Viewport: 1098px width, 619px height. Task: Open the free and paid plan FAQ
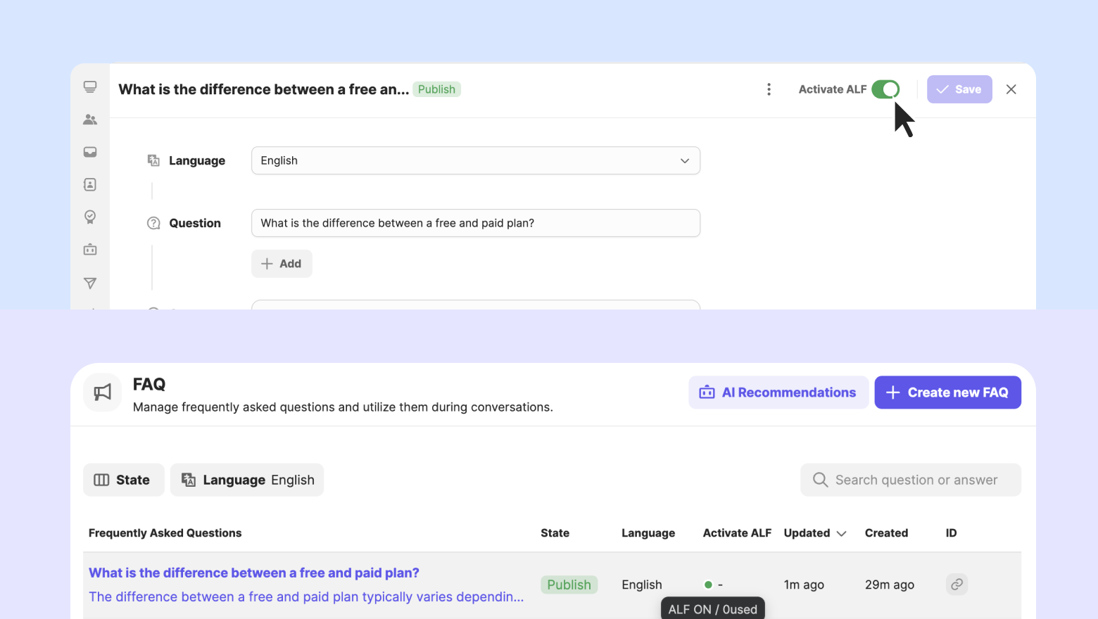[x=254, y=573]
